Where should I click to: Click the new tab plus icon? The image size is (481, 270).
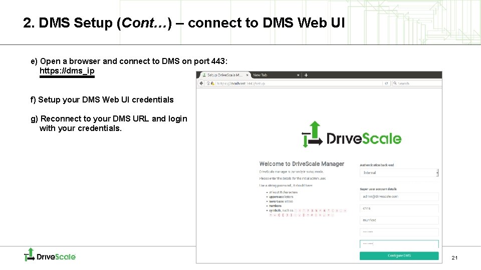click(x=306, y=75)
